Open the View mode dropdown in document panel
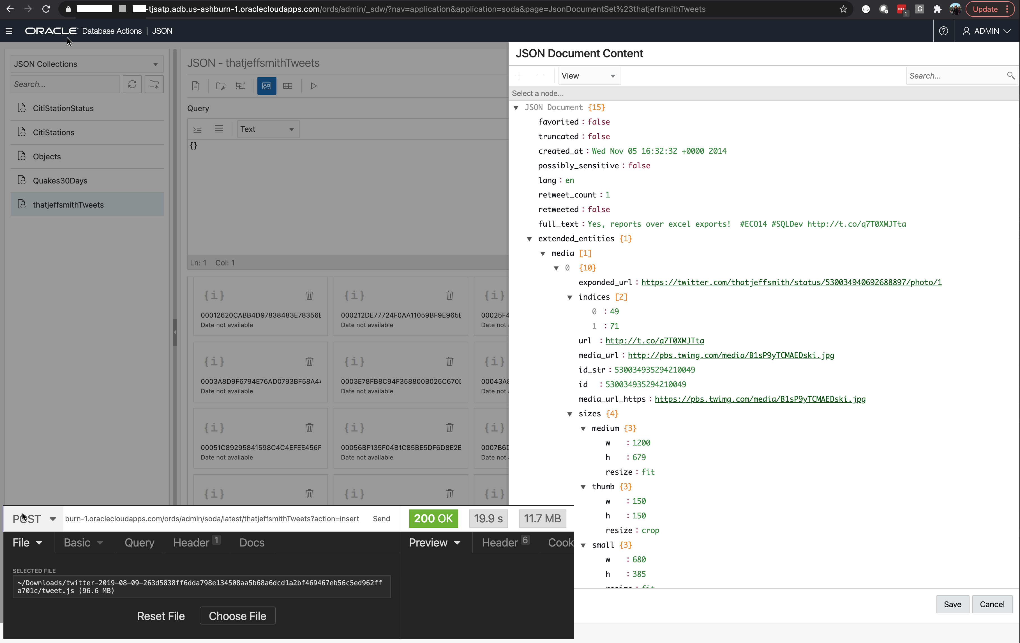 (x=589, y=76)
